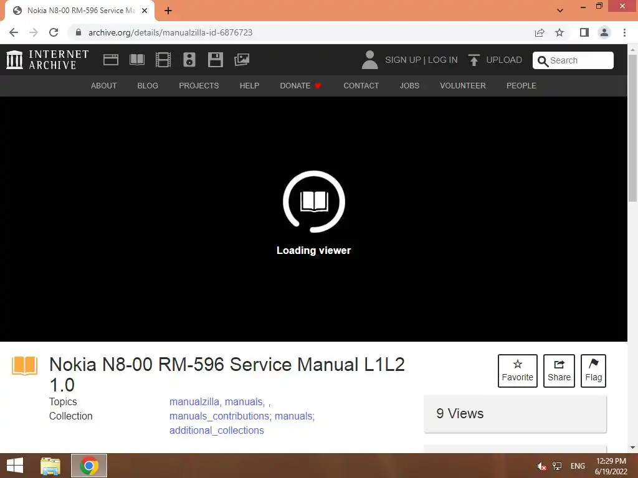The image size is (638, 478).
Task: Go forward with the browser forward arrow
Action: (34, 32)
